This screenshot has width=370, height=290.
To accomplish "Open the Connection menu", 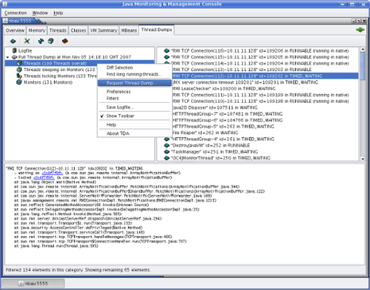I will [16, 13].
